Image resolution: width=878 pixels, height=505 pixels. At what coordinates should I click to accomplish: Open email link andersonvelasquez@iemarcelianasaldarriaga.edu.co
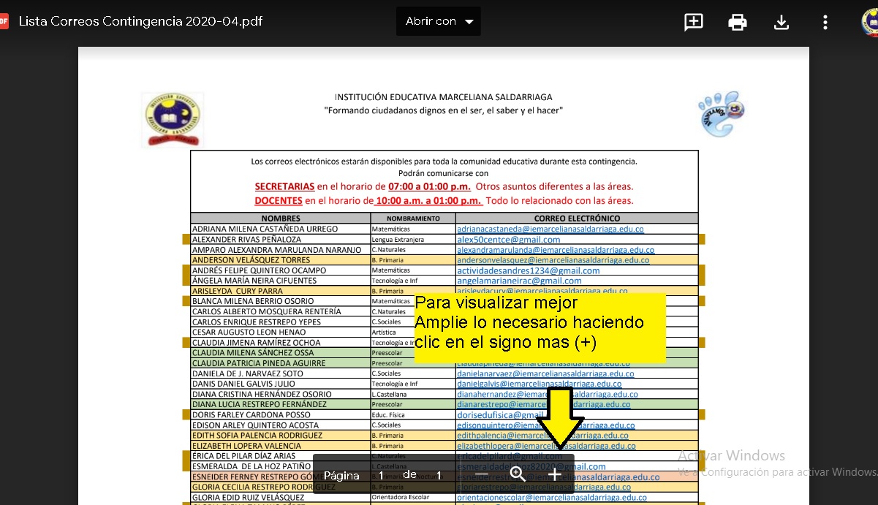click(x=553, y=259)
